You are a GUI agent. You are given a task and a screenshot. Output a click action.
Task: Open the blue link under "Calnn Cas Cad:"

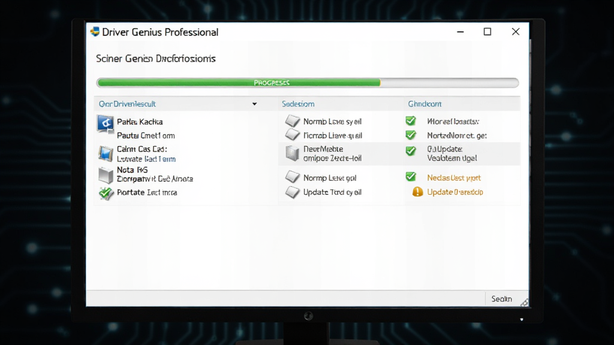pyautogui.click(x=146, y=159)
